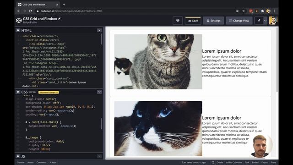293x165 pixels.
Task: Open pen Settings
Action: 213,21
